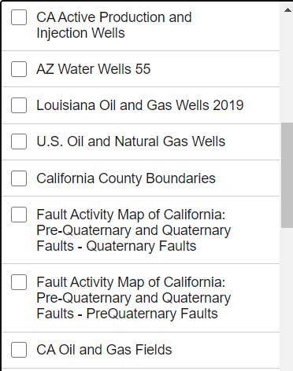293x371 pixels.
Task: Select the AZ Water Wells 55 label
Action: 94,69
